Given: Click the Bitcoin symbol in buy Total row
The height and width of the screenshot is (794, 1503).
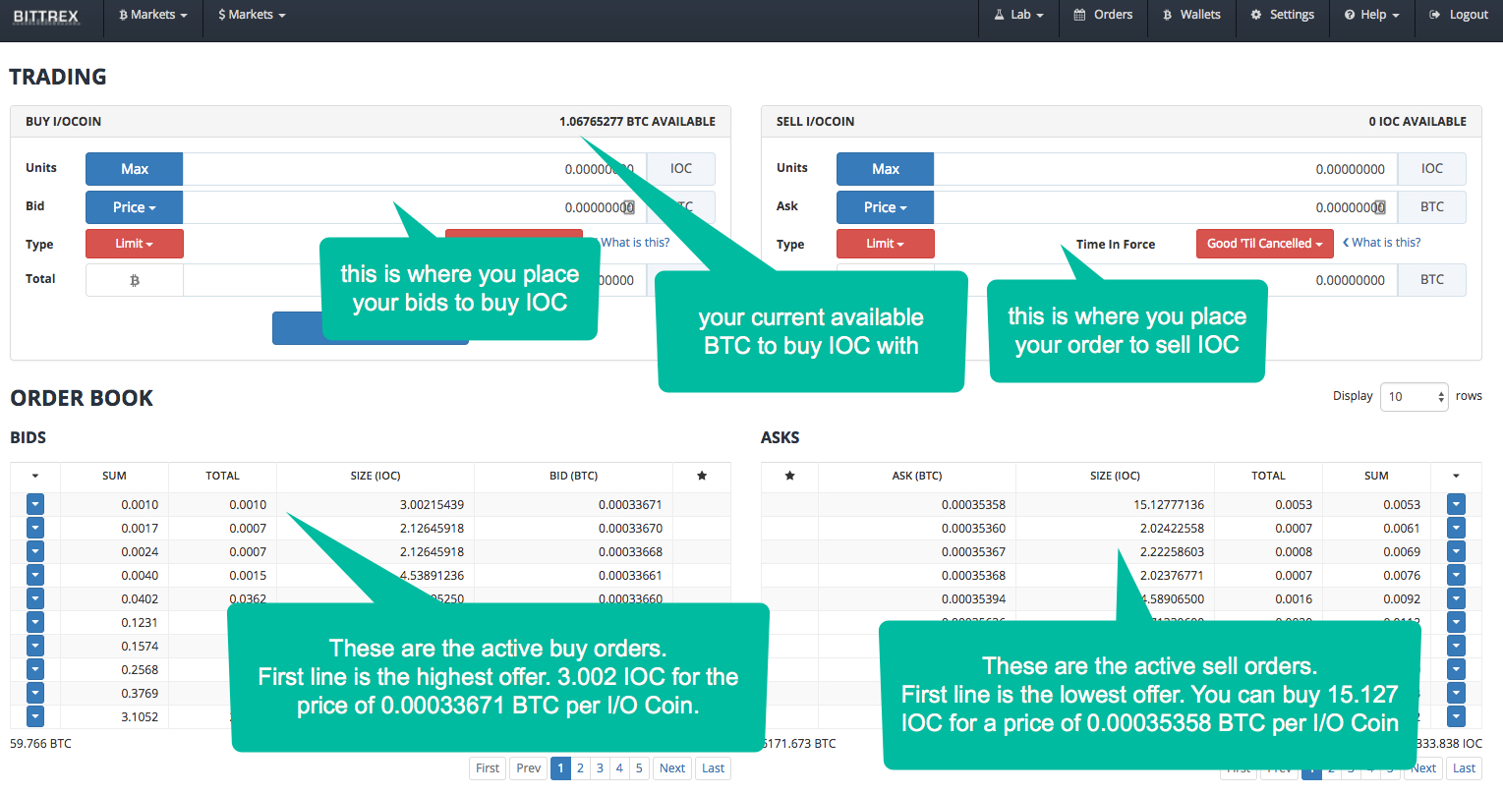Looking at the screenshot, I should 135,280.
